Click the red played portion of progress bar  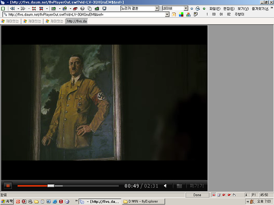pyautogui.click(x=32, y=186)
